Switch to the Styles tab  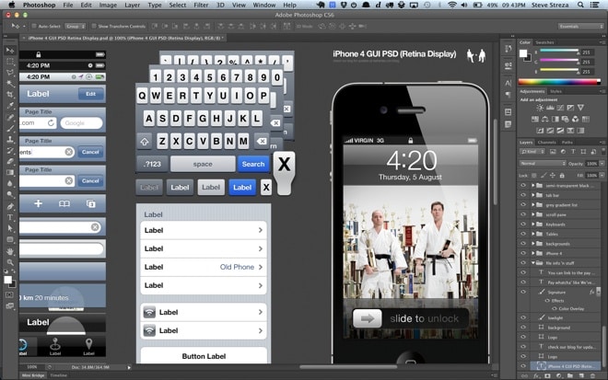[x=555, y=91]
